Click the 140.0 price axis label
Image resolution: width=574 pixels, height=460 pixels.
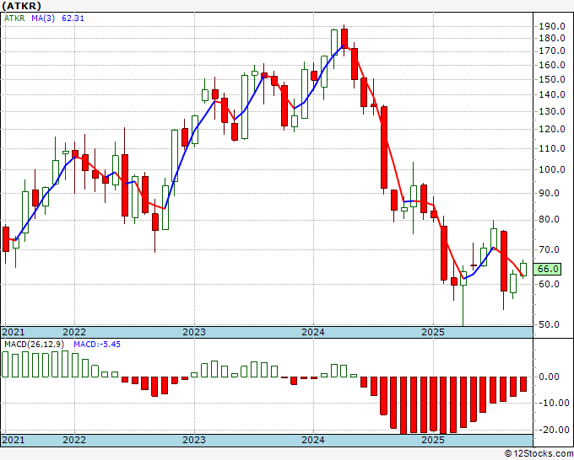coord(552,94)
